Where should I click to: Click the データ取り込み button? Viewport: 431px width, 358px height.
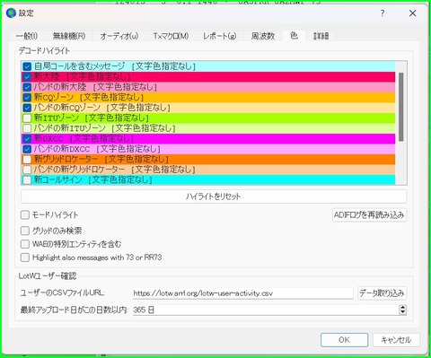(x=383, y=293)
